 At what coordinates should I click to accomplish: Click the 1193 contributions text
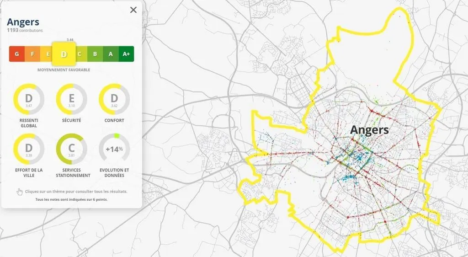click(x=25, y=31)
